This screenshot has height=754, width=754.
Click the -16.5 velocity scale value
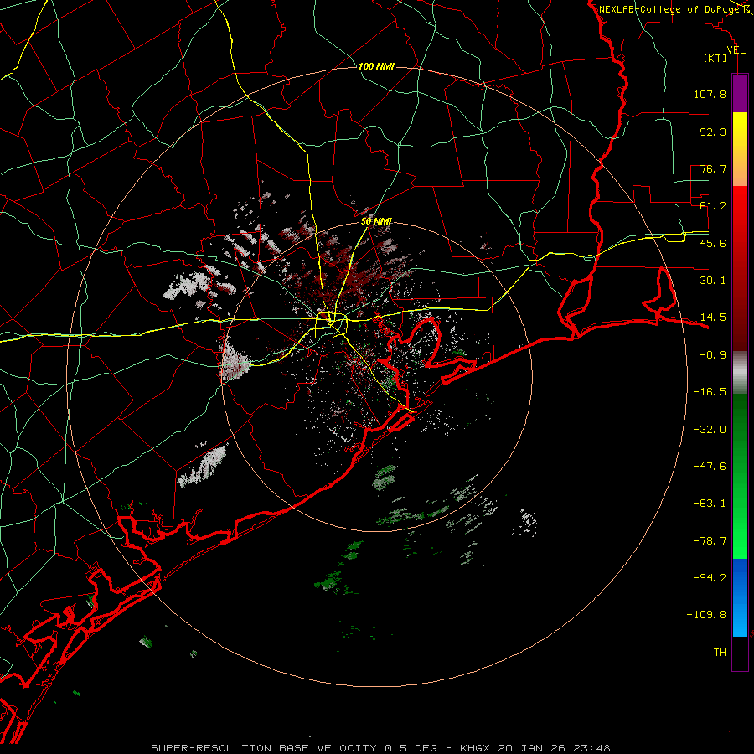tap(710, 392)
